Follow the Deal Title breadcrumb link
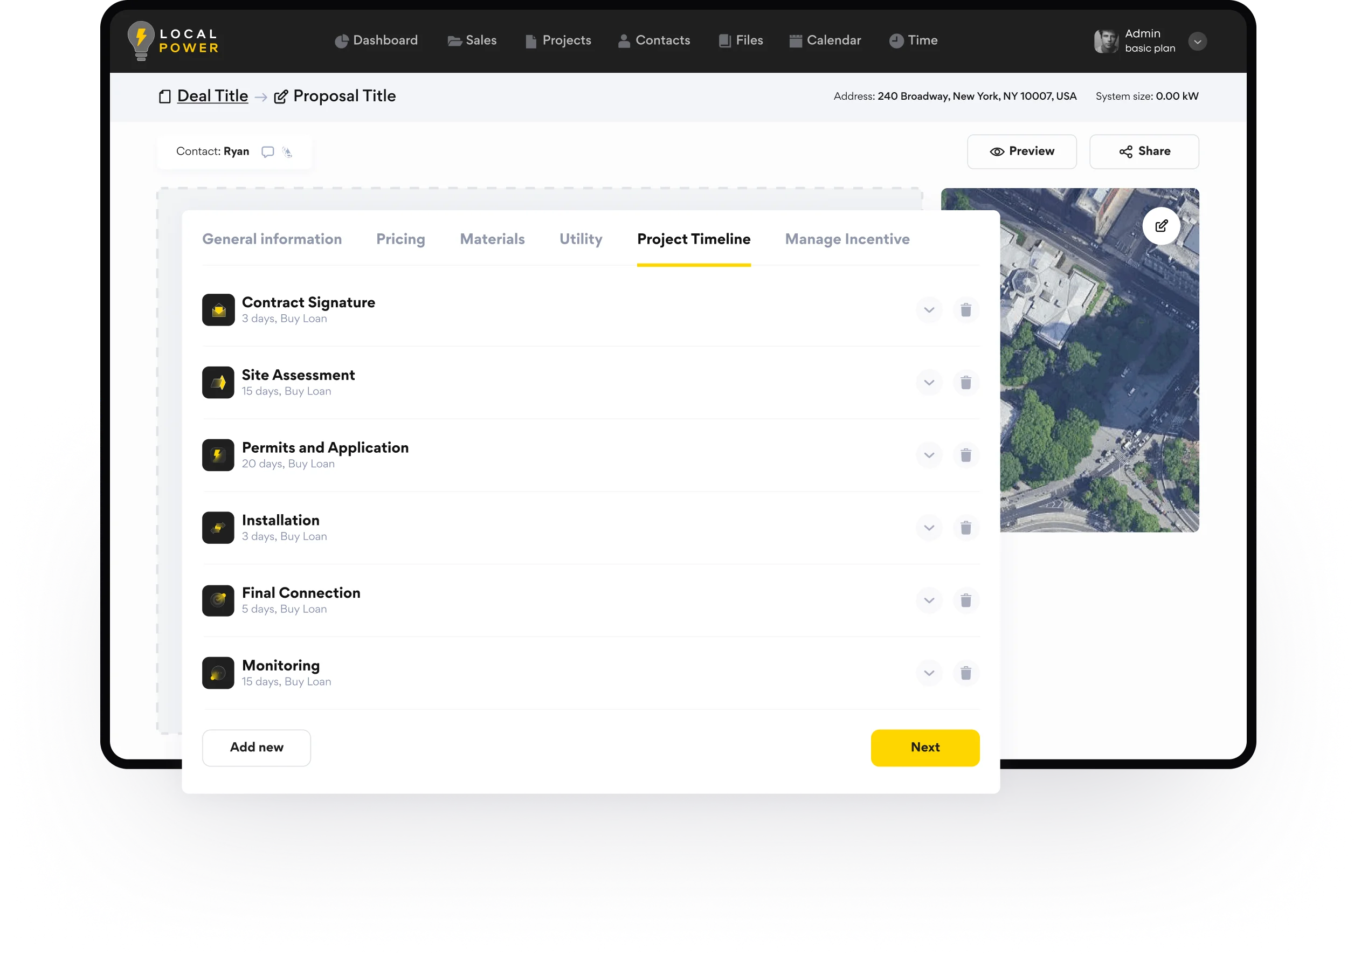This screenshot has height=954, width=1354. tap(212, 96)
